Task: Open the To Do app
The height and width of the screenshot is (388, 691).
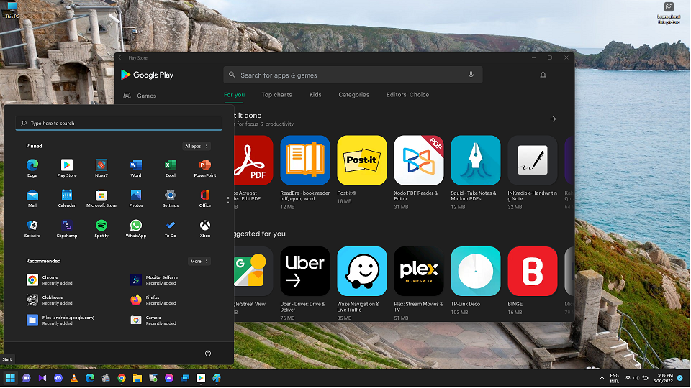Action: (171, 228)
